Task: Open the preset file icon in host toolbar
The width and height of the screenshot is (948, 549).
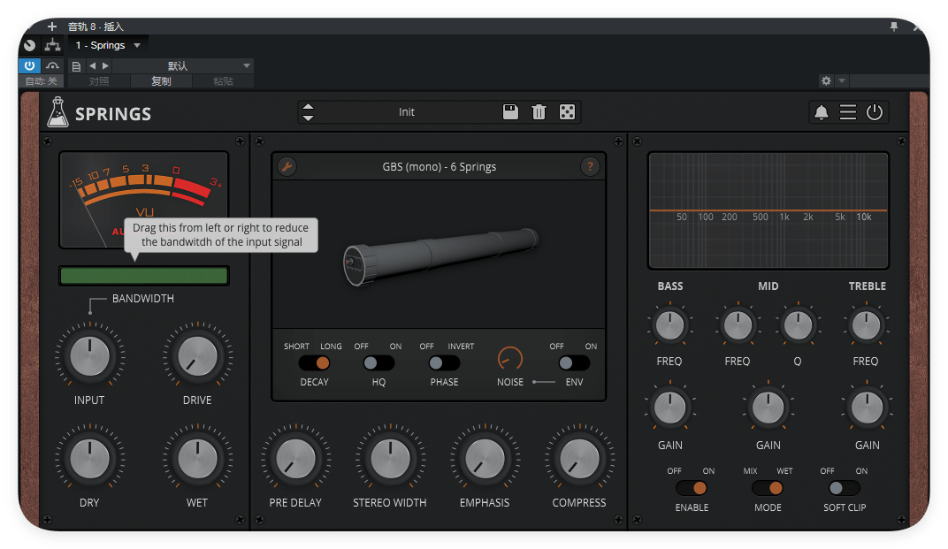Action: pyautogui.click(x=76, y=66)
